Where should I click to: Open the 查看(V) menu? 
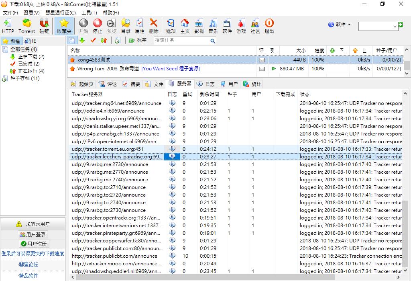(x=31, y=12)
